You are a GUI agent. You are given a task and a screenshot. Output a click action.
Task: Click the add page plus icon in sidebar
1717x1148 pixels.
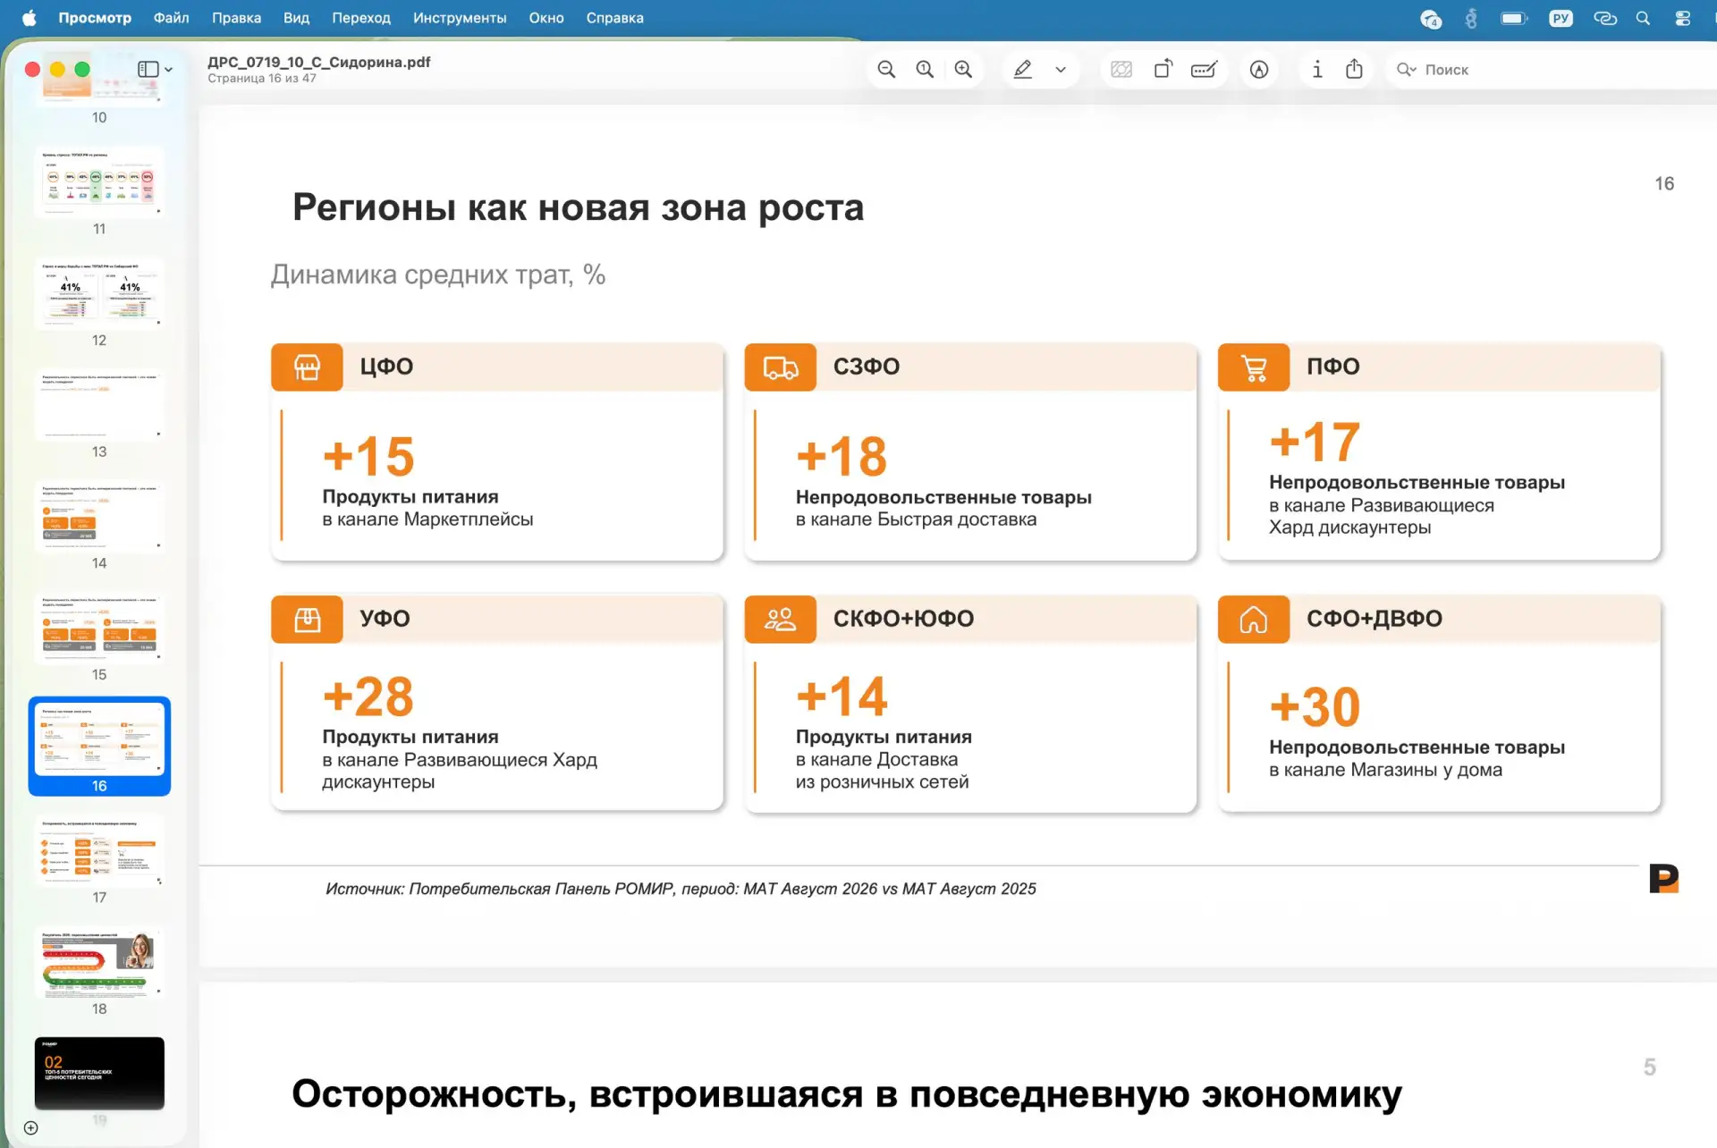(30, 1128)
